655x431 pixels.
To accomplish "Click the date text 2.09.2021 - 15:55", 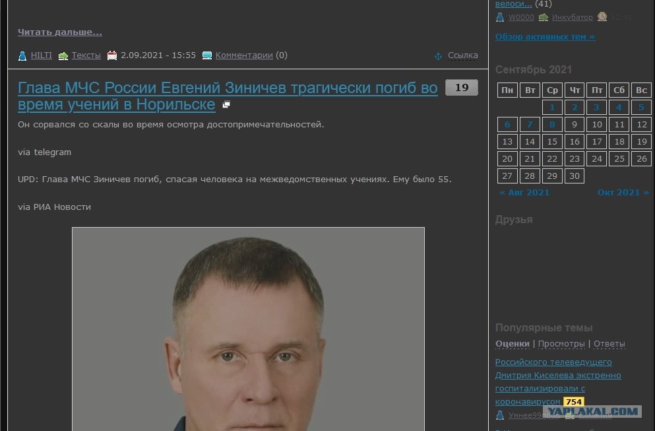I will tap(158, 55).
